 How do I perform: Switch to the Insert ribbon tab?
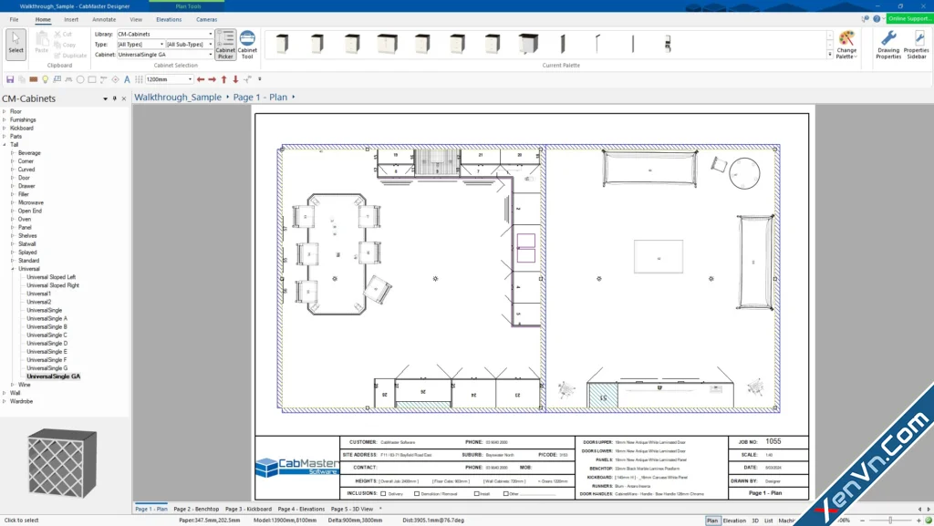click(x=71, y=19)
